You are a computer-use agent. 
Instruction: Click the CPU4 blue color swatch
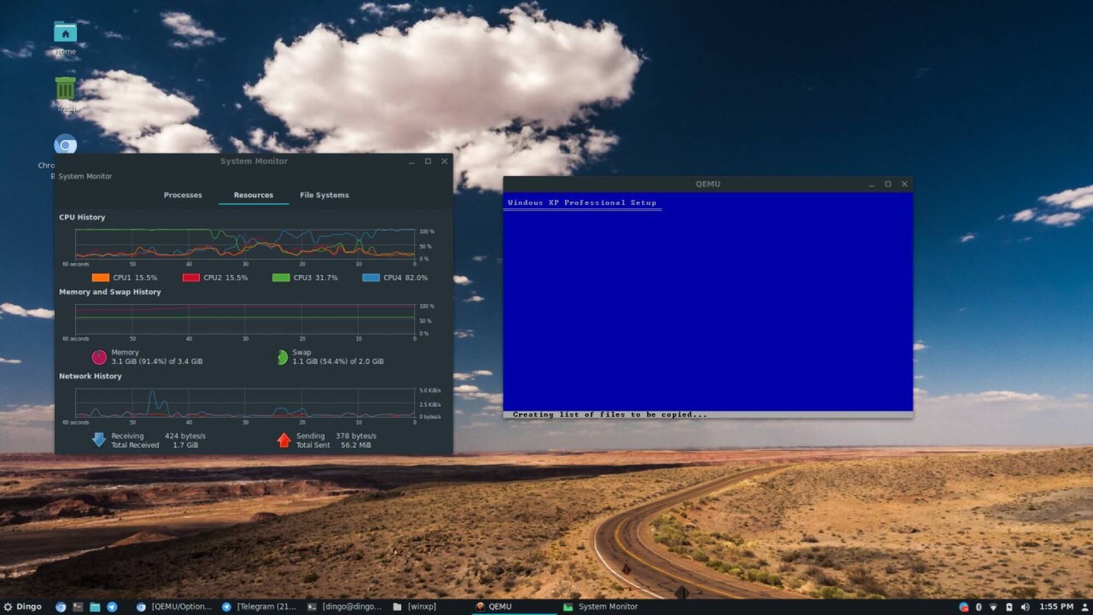pos(371,278)
